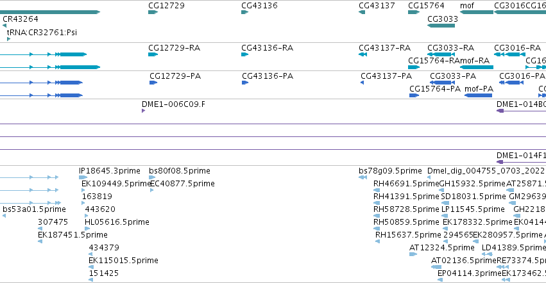Select the HL05616.5prime EST feature
The image size is (546, 283).
coord(87,229)
